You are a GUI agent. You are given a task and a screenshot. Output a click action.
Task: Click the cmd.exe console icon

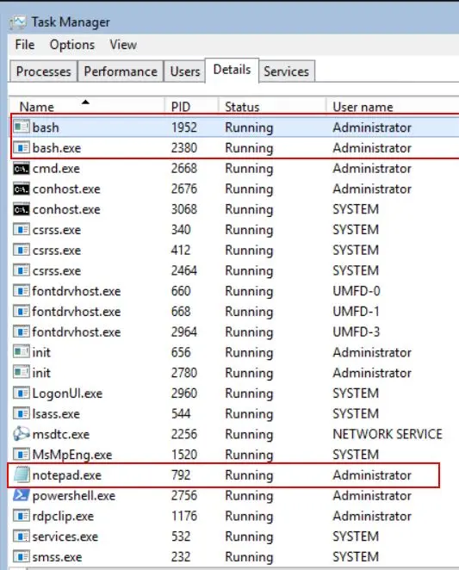22,169
